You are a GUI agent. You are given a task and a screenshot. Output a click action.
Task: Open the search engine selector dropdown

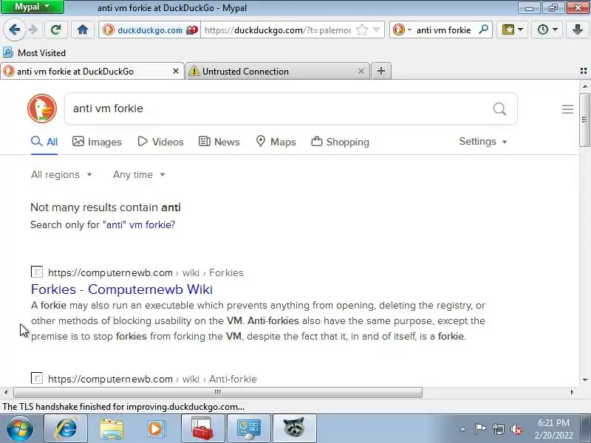402,30
